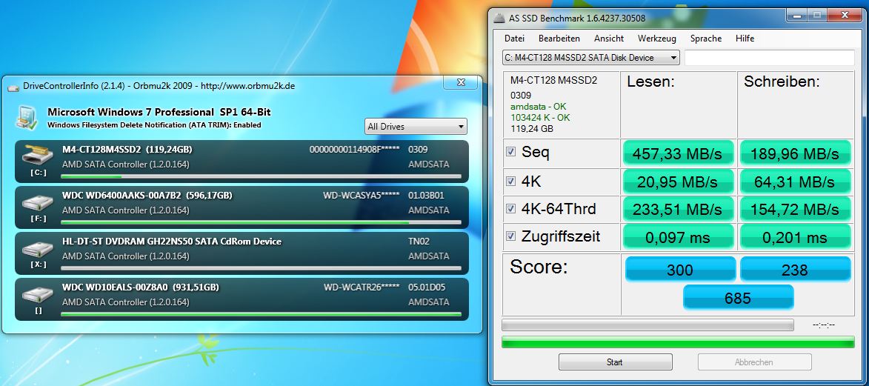Click the firmware version 01.03B01
This screenshot has height=386, width=869.
(x=426, y=195)
